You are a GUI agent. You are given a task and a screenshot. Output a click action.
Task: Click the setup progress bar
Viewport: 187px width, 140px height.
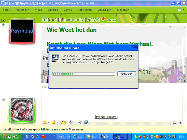(83, 74)
